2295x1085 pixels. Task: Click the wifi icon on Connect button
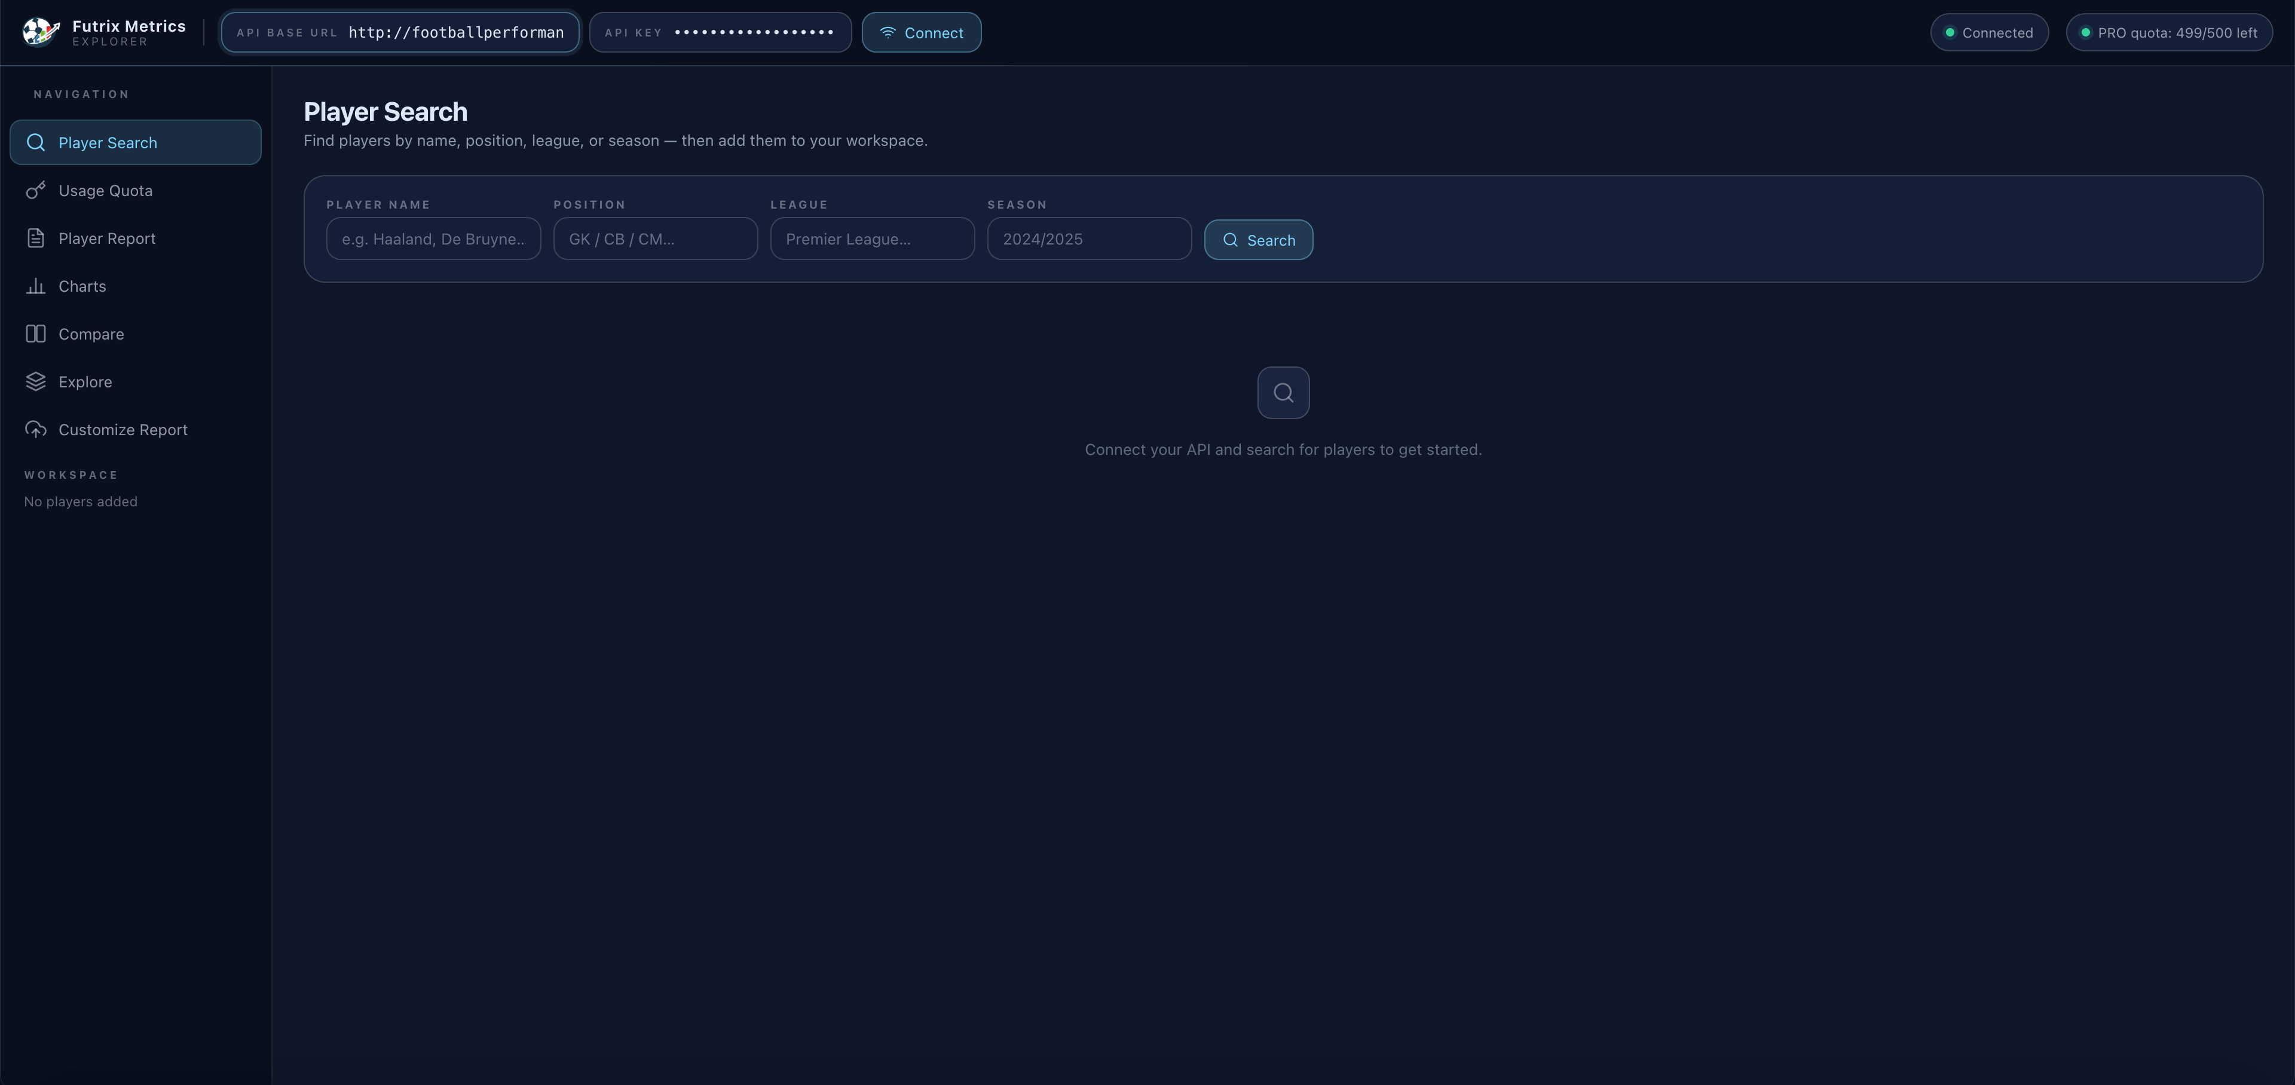(888, 32)
